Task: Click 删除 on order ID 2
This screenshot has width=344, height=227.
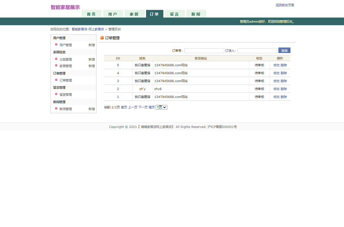Action: pos(283,89)
